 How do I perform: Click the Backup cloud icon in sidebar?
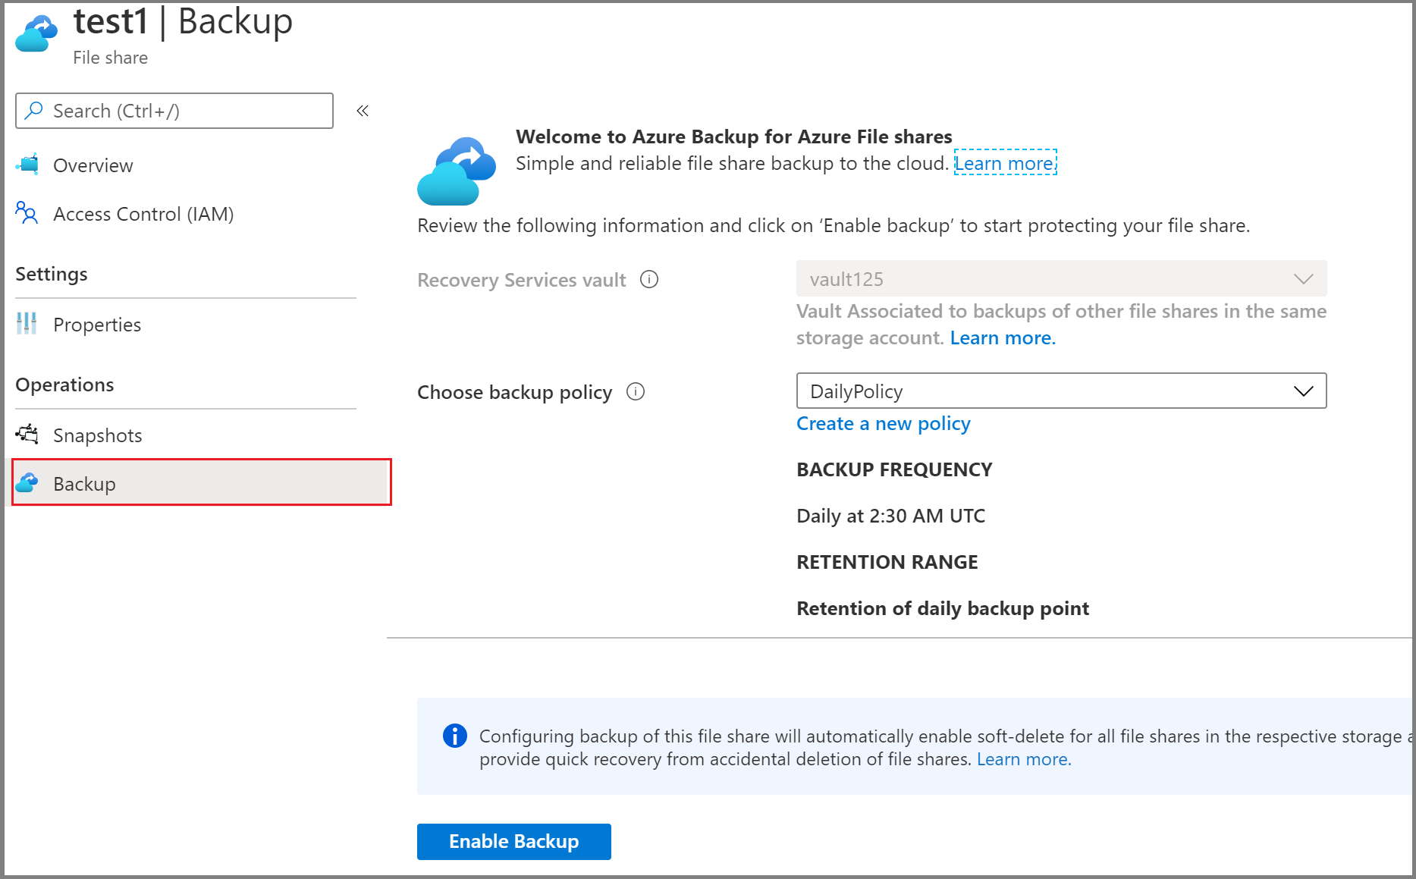29,482
